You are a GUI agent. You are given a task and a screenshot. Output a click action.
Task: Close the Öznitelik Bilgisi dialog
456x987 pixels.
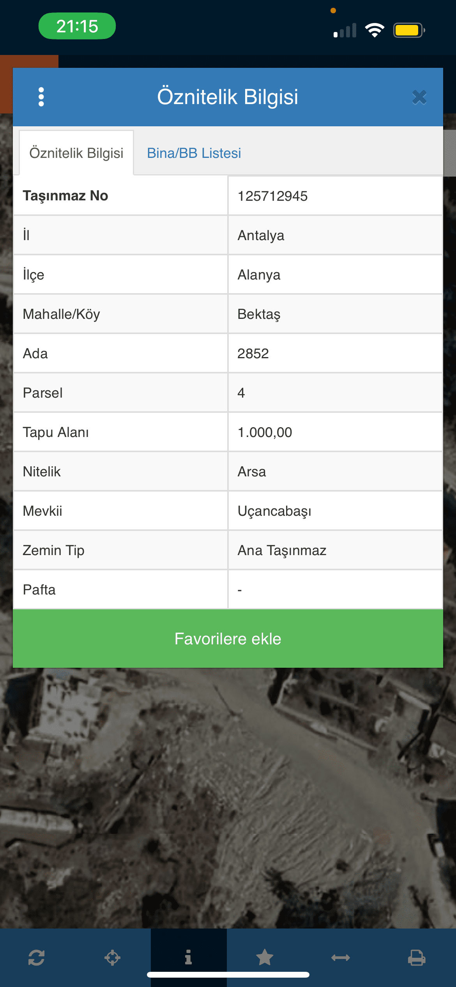pos(419,97)
